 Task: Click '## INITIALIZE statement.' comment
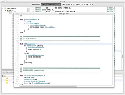click(x=32, y=70)
